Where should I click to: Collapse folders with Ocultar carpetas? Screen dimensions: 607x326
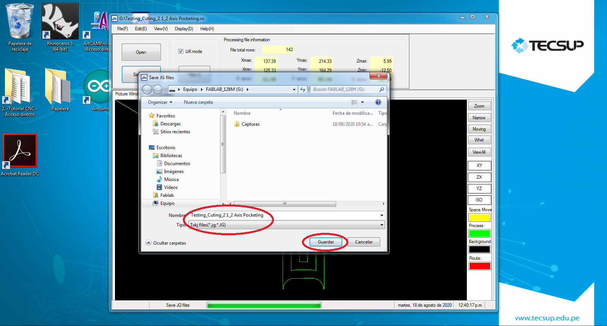166,243
